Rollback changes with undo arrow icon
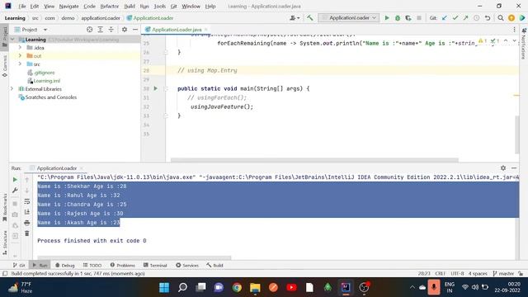The height and width of the screenshot is (297, 528). (x=488, y=18)
